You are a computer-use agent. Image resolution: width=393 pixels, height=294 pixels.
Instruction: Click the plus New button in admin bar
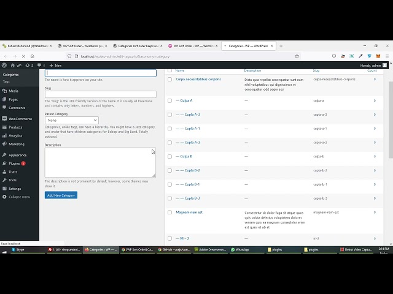tap(55, 66)
